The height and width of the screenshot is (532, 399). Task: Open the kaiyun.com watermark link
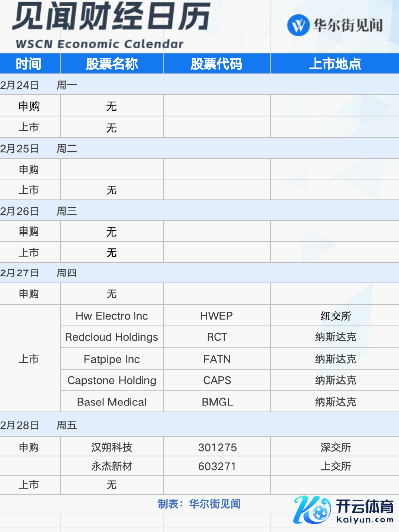pyautogui.click(x=365, y=519)
